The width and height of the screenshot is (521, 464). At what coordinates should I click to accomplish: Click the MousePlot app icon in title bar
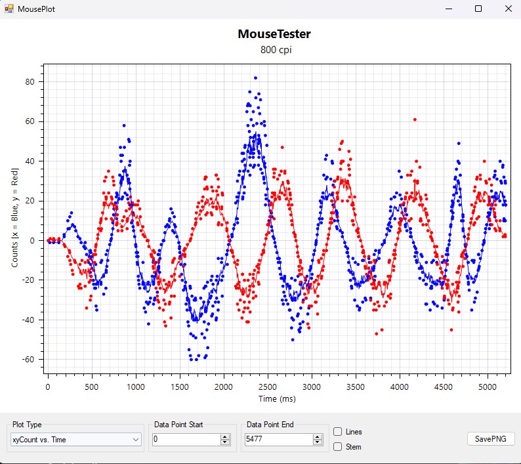(x=9, y=9)
